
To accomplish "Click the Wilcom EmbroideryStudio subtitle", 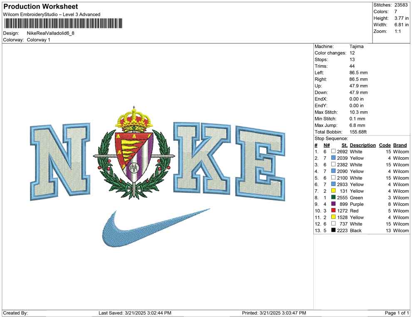I will 52,15.
